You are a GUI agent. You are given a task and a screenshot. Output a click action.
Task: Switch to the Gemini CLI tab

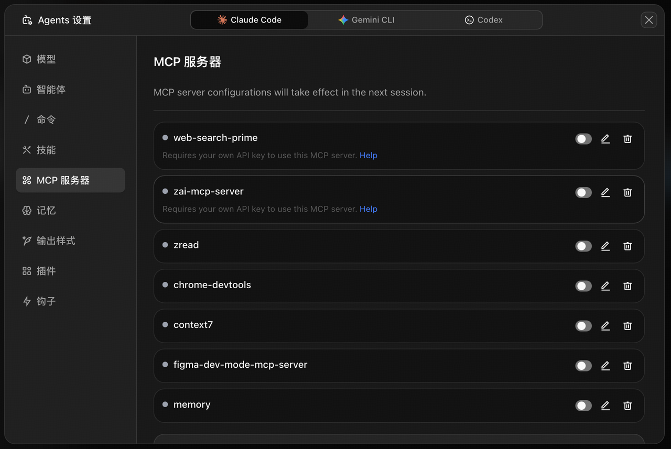tap(366, 20)
